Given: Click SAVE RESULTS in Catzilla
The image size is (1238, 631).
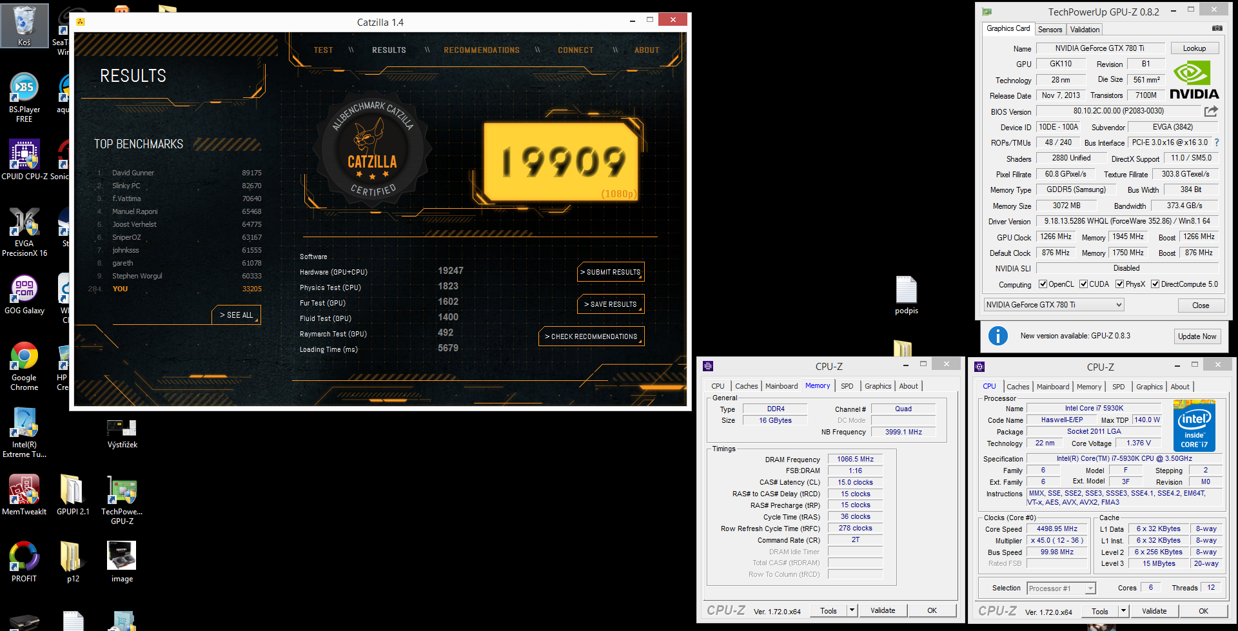Looking at the screenshot, I should pyautogui.click(x=611, y=304).
